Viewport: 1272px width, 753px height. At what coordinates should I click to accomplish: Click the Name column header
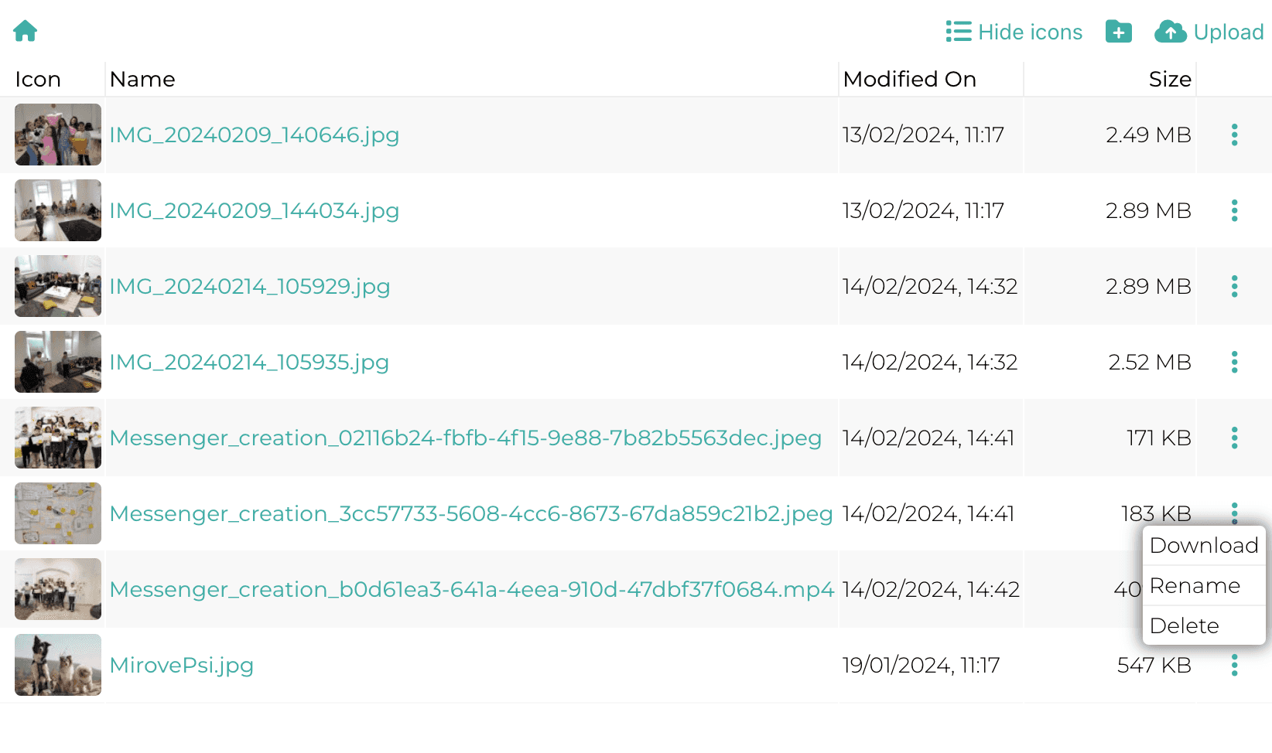click(142, 80)
